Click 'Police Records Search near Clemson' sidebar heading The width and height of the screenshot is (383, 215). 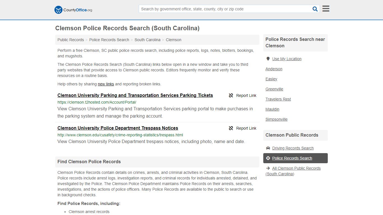(295, 43)
